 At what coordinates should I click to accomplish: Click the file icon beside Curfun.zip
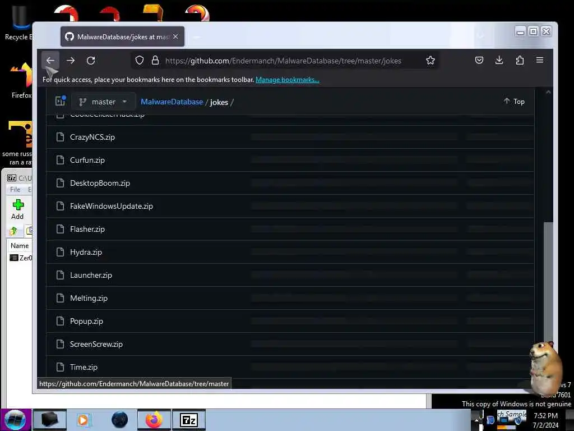(61, 160)
